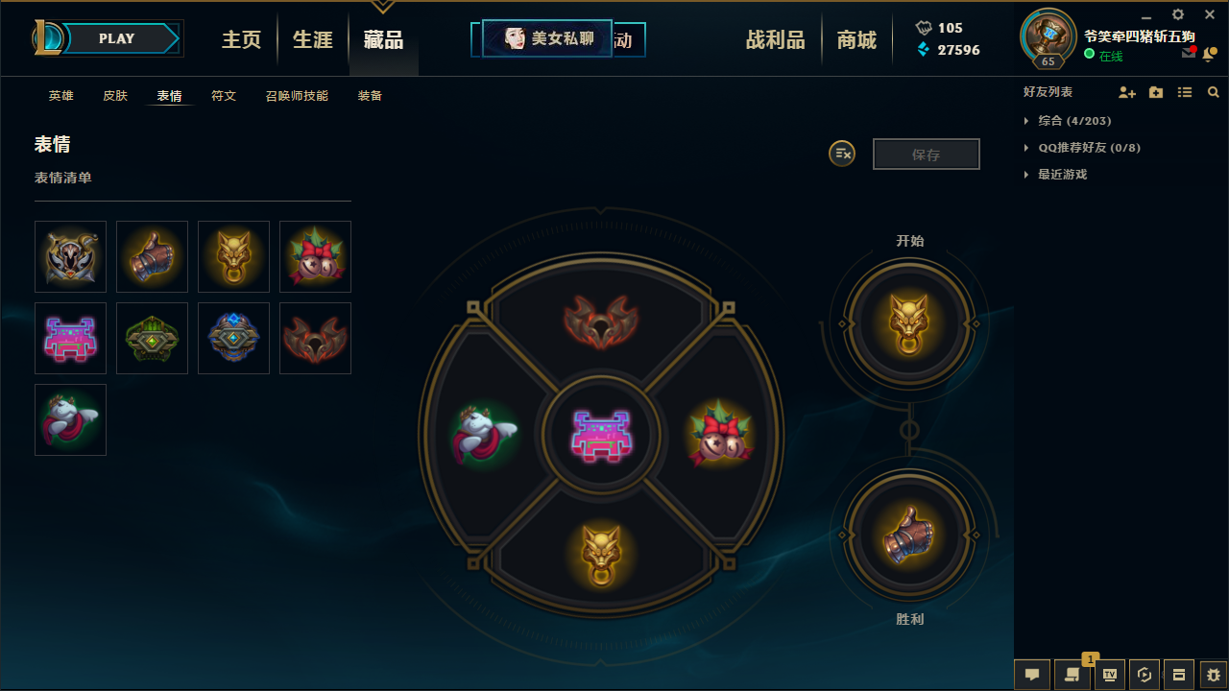The image size is (1229, 691).
Task: Click the center emote wheel slot
Action: point(601,437)
